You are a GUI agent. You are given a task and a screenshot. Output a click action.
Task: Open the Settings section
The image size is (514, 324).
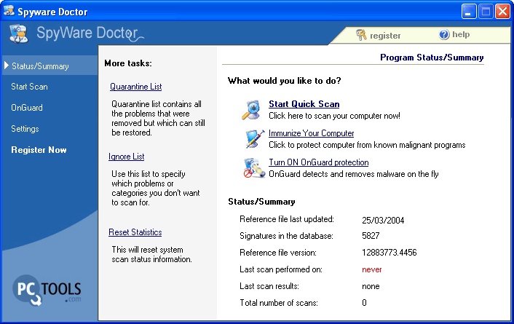(25, 129)
